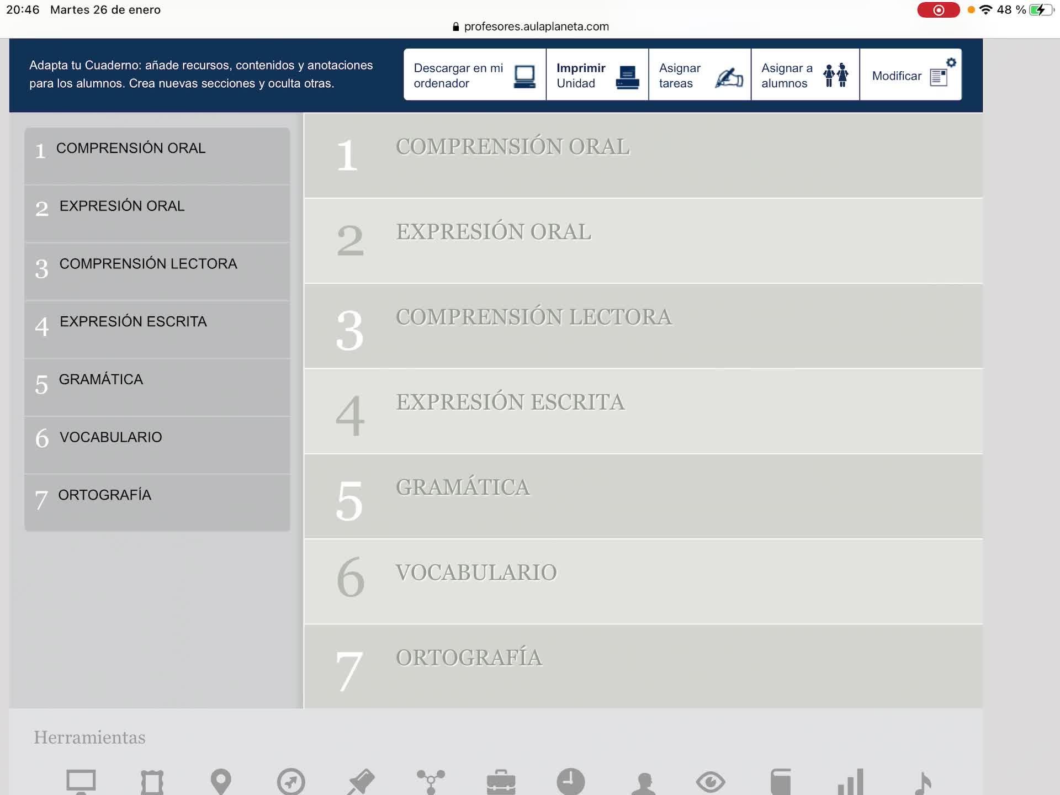
Task: Click the pushpin tool icon
Action: (361, 781)
